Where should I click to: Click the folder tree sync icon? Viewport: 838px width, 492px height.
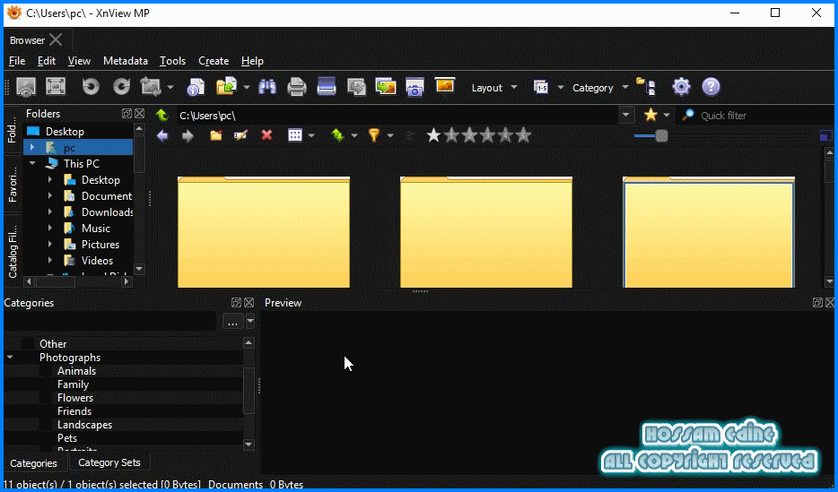(646, 86)
